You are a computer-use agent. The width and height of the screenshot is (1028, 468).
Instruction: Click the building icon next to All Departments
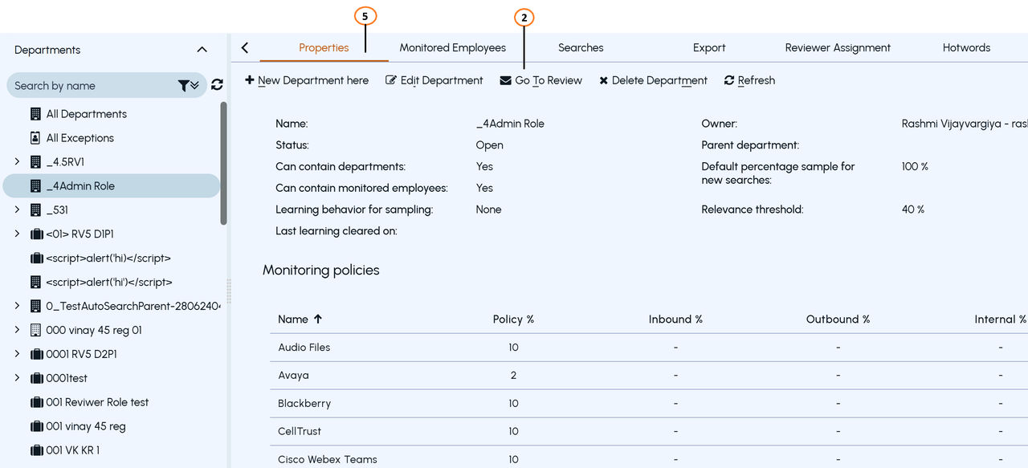(35, 114)
